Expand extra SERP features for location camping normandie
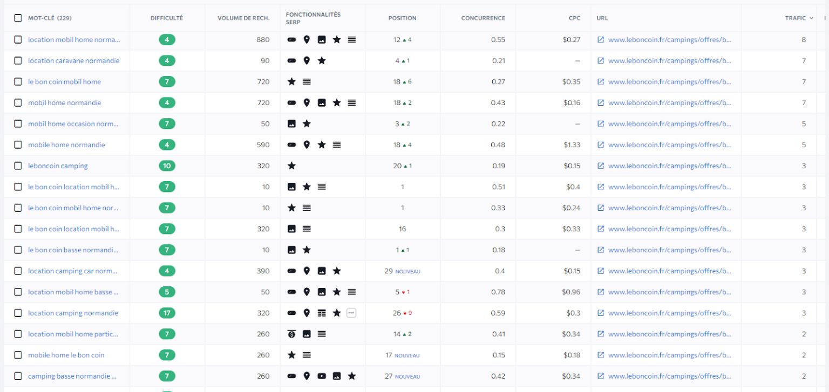The image size is (829, 392). pos(351,313)
